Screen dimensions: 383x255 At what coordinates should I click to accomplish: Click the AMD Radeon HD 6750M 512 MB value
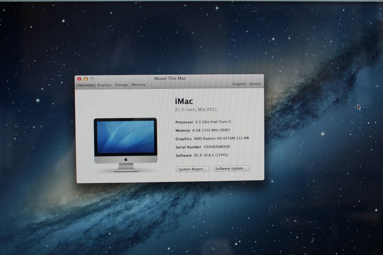[x=221, y=138]
